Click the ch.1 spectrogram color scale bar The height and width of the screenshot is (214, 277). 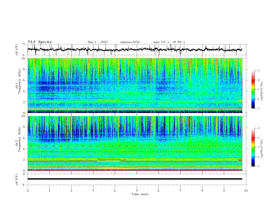pyautogui.click(x=253, y=90)
